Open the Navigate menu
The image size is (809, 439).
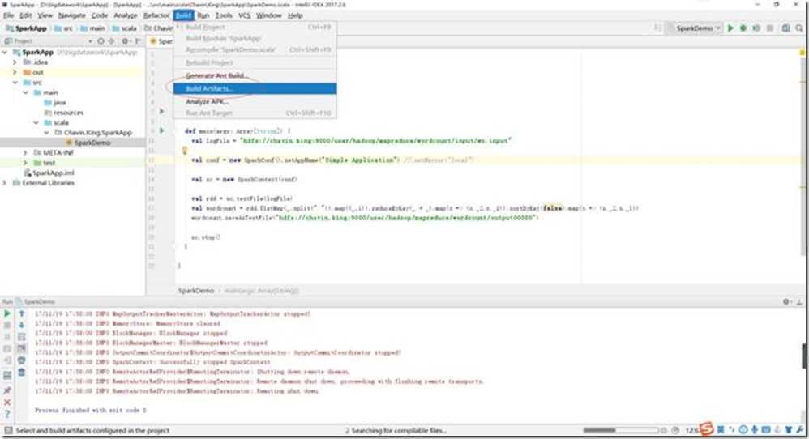click(71, 15)
